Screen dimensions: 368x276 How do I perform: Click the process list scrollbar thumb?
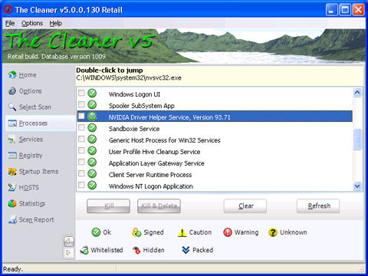tap(357, 140)
